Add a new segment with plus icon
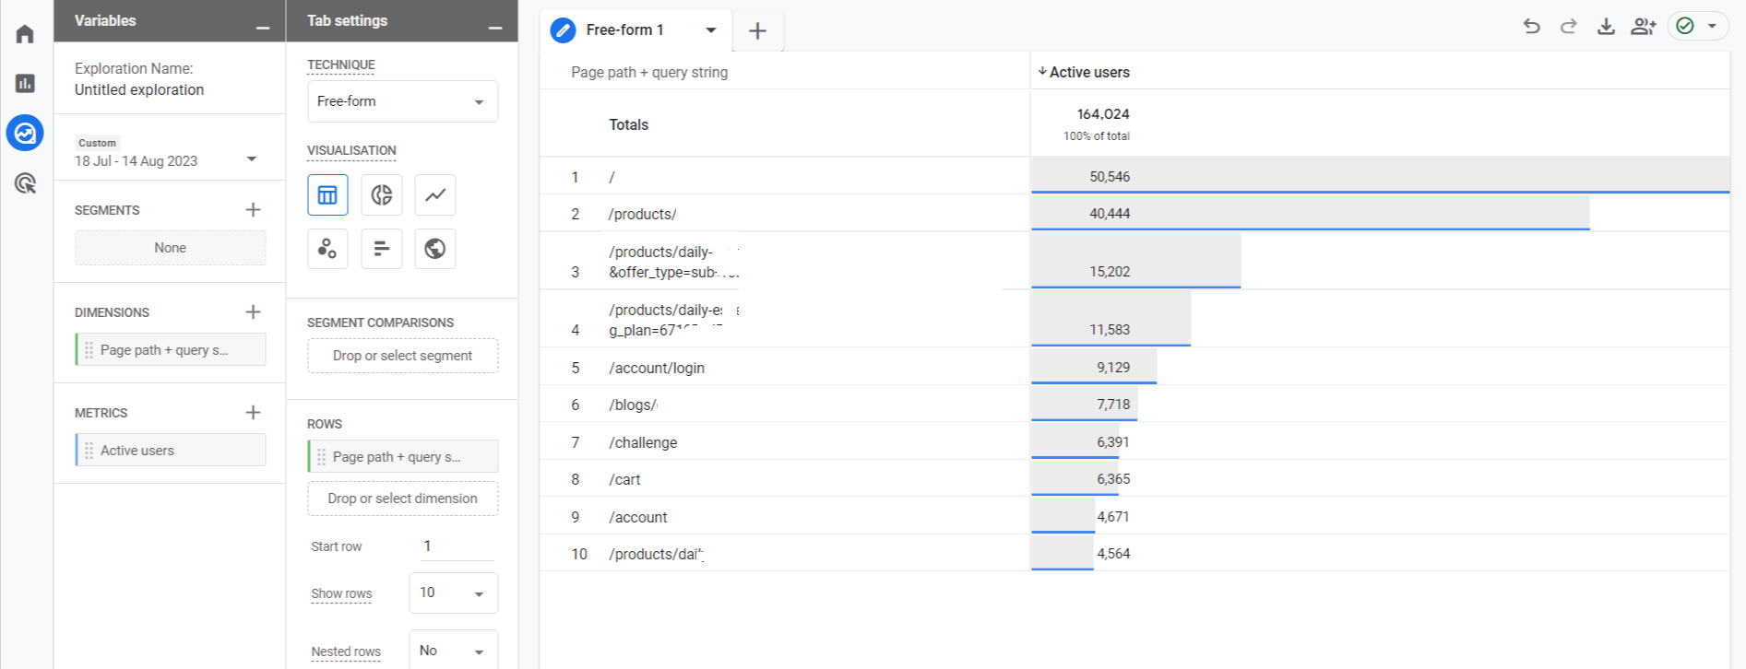This screenshot has height=669, width=1746. 253,210
